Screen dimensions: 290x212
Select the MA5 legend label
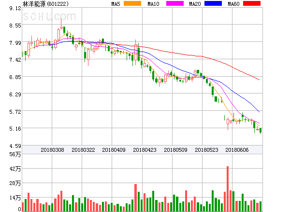(116, 4)
